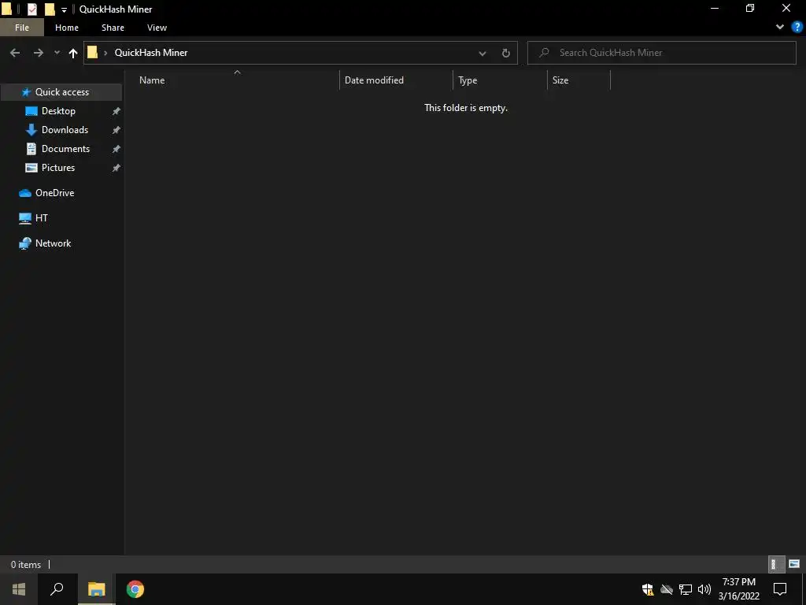806x605 pixels.
Task: Go up one folder level
Action: pyautogui.click(x=73, y=53)
